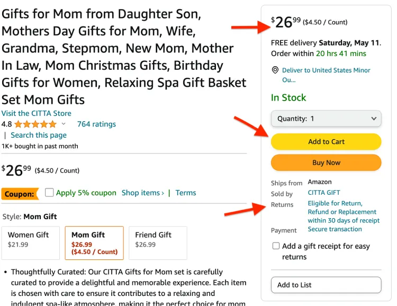Click Search this page link
This screenshot has width=397, height=306.
pos(39,136)
